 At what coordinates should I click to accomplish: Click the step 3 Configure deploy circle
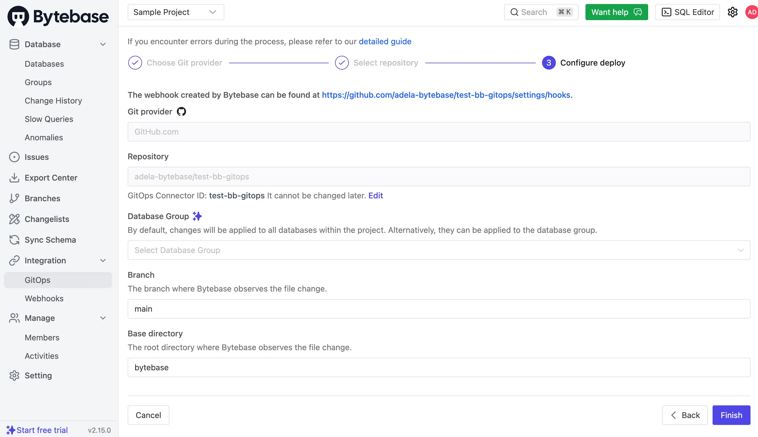(549, 63)
